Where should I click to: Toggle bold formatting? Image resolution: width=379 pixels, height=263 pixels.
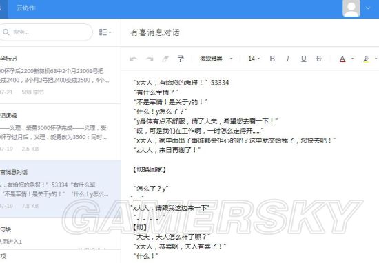coord(272,59)
